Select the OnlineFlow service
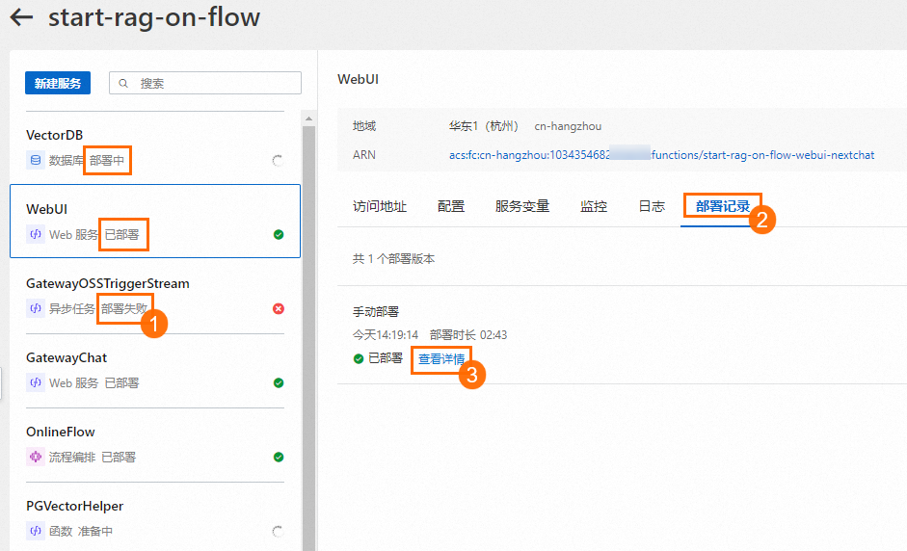 tap(155, 444)
